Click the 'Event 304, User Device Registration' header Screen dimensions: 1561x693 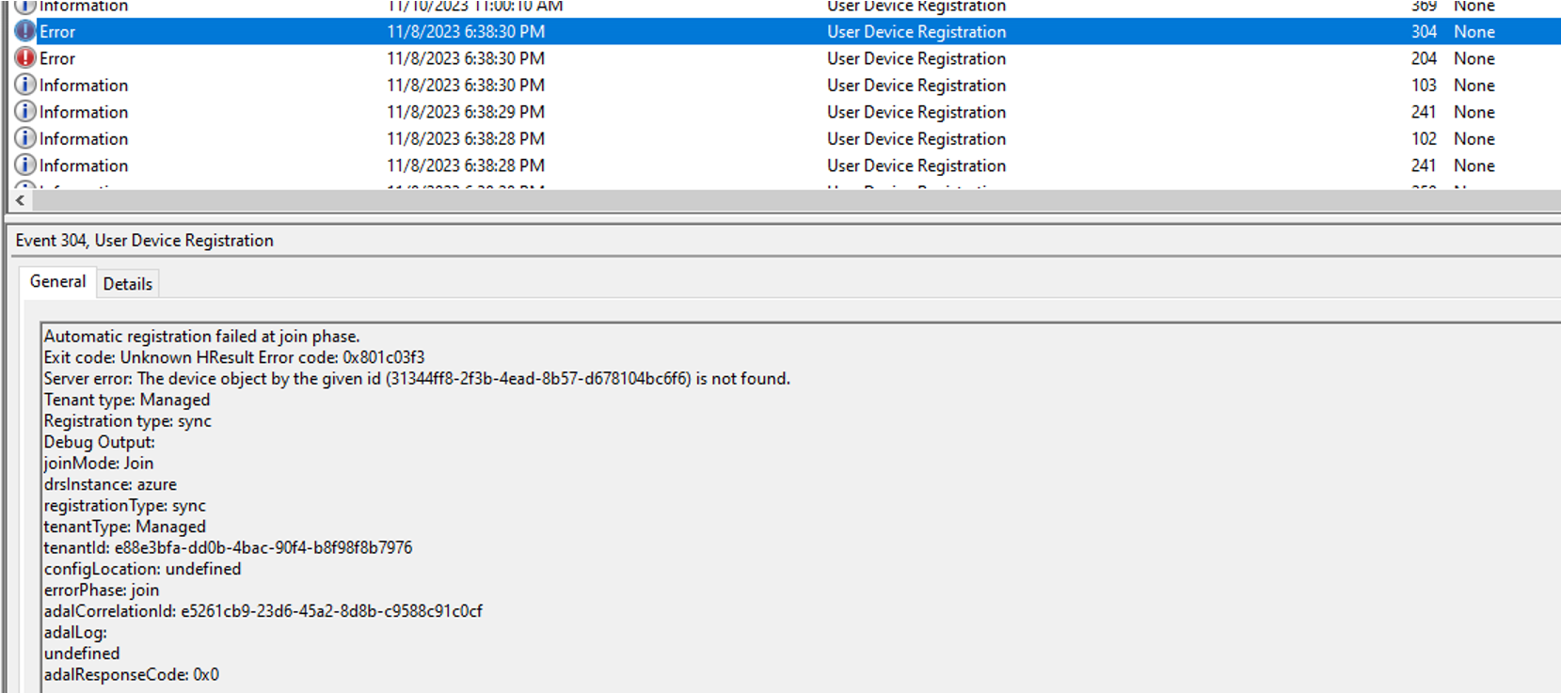pyautogui.click(x=145, y=241)
